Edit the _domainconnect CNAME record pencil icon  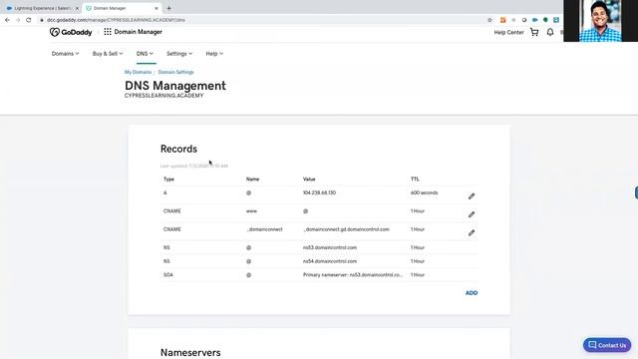click(472, 232)
